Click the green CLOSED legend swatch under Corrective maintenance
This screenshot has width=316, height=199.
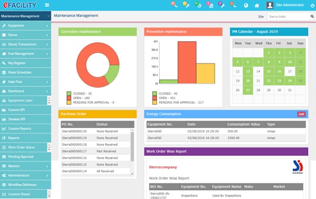[x=69, y=94]
